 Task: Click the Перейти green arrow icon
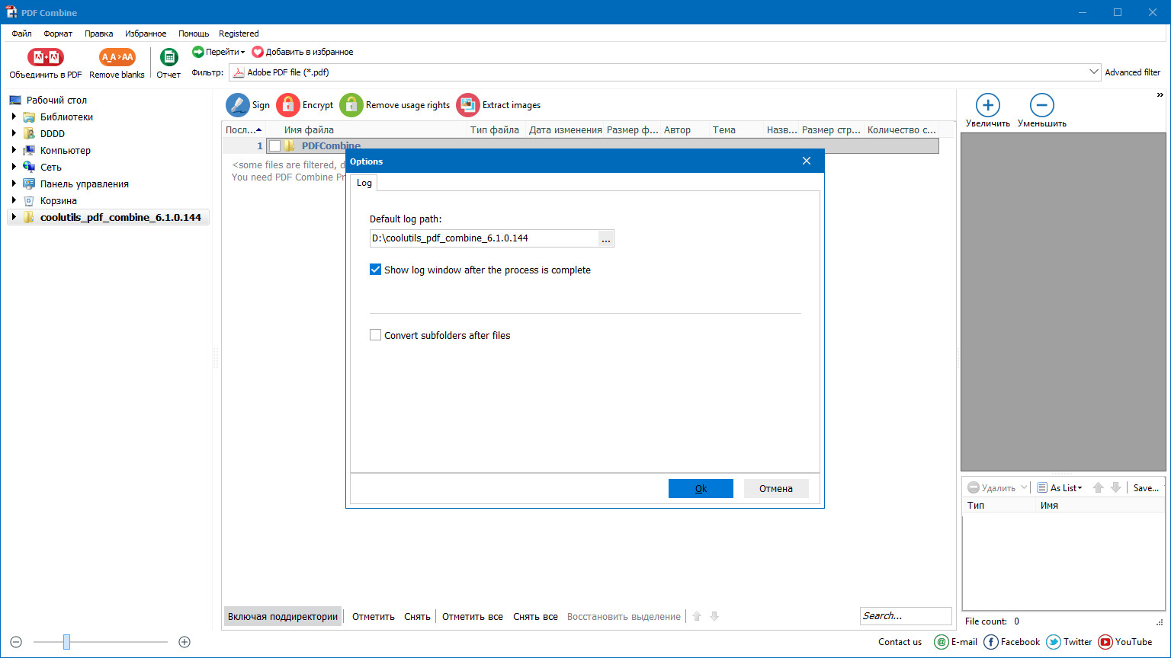pyautogui.click(x=198, y=52)
